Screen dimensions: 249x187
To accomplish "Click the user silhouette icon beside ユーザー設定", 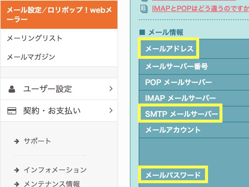I will [12, 89].
